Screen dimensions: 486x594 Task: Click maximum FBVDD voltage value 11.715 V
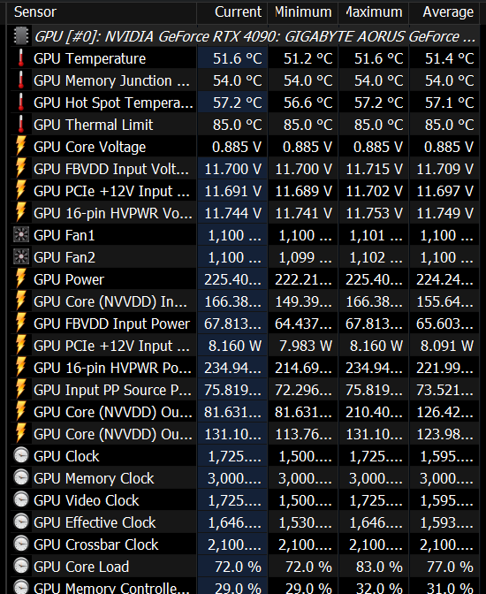tap(375, 169)
